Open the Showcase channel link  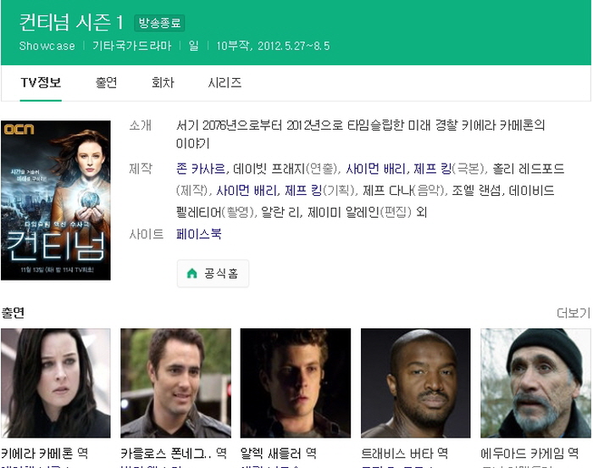(x=47, y=46)
